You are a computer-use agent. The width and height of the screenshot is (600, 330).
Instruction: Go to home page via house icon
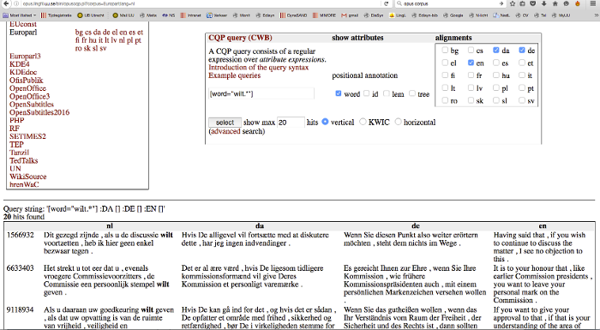click(x=555, y=3)
